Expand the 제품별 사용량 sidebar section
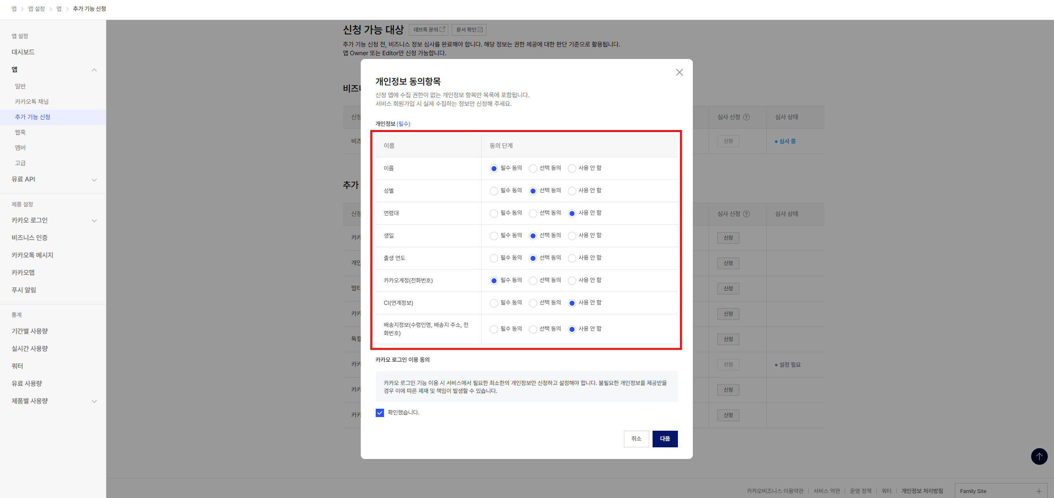Viewport: 1054px width, 498px height. 94,401
